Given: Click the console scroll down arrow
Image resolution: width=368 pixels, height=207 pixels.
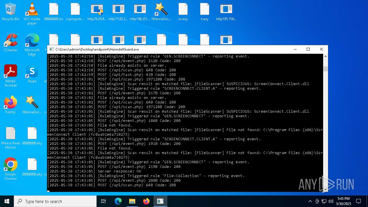Looking at the screenshot, I should coord(325,189).
